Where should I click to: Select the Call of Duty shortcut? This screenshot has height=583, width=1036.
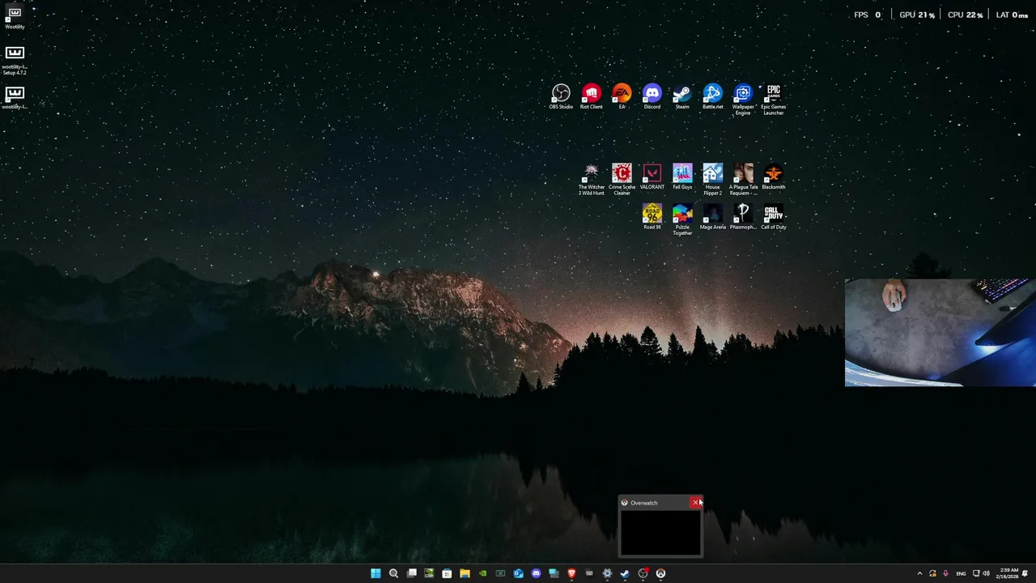[773, 217]
